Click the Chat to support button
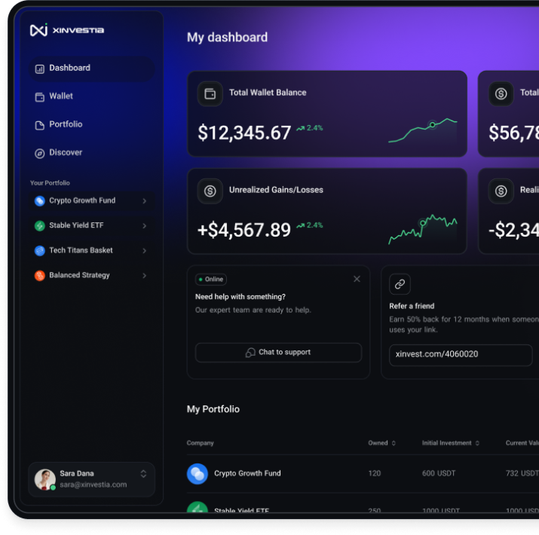Viewport: 539px width, 535px height. coord(278,353)
